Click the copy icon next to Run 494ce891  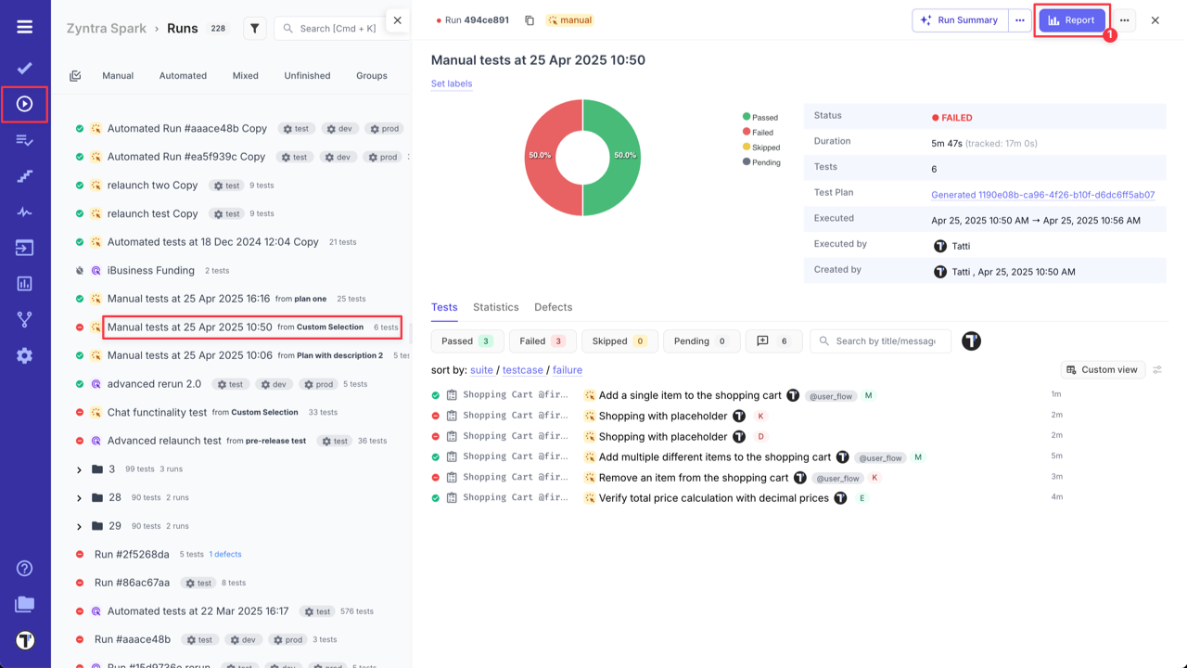click(x=530, y=19)
